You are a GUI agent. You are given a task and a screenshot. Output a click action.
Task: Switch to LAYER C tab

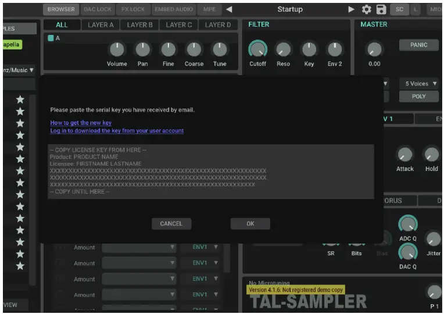point(178,25)
